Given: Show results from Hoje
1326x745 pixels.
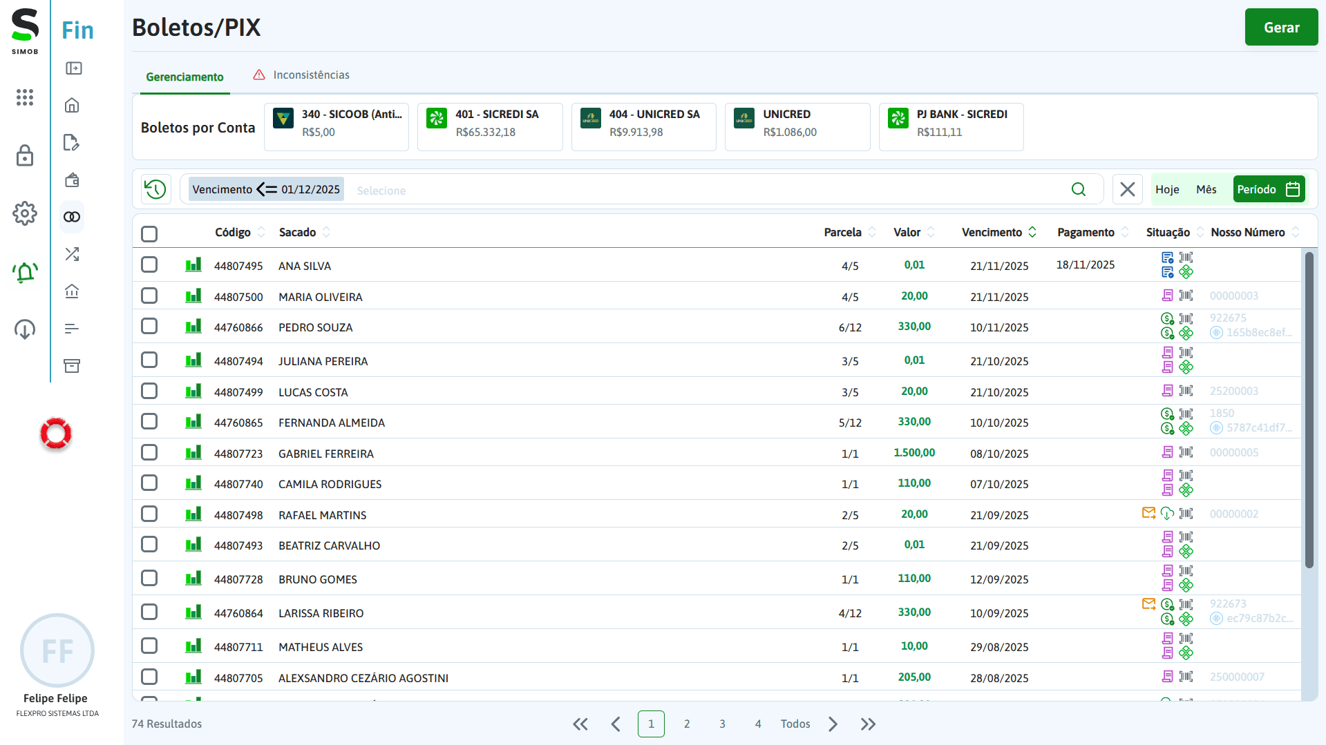Looking at the screenshot, I should 1167,188.
